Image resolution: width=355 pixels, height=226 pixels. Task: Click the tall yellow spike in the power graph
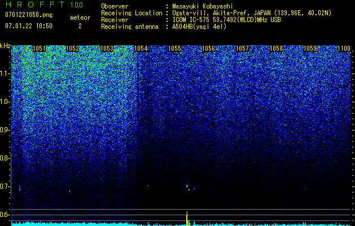coord(187,219)
